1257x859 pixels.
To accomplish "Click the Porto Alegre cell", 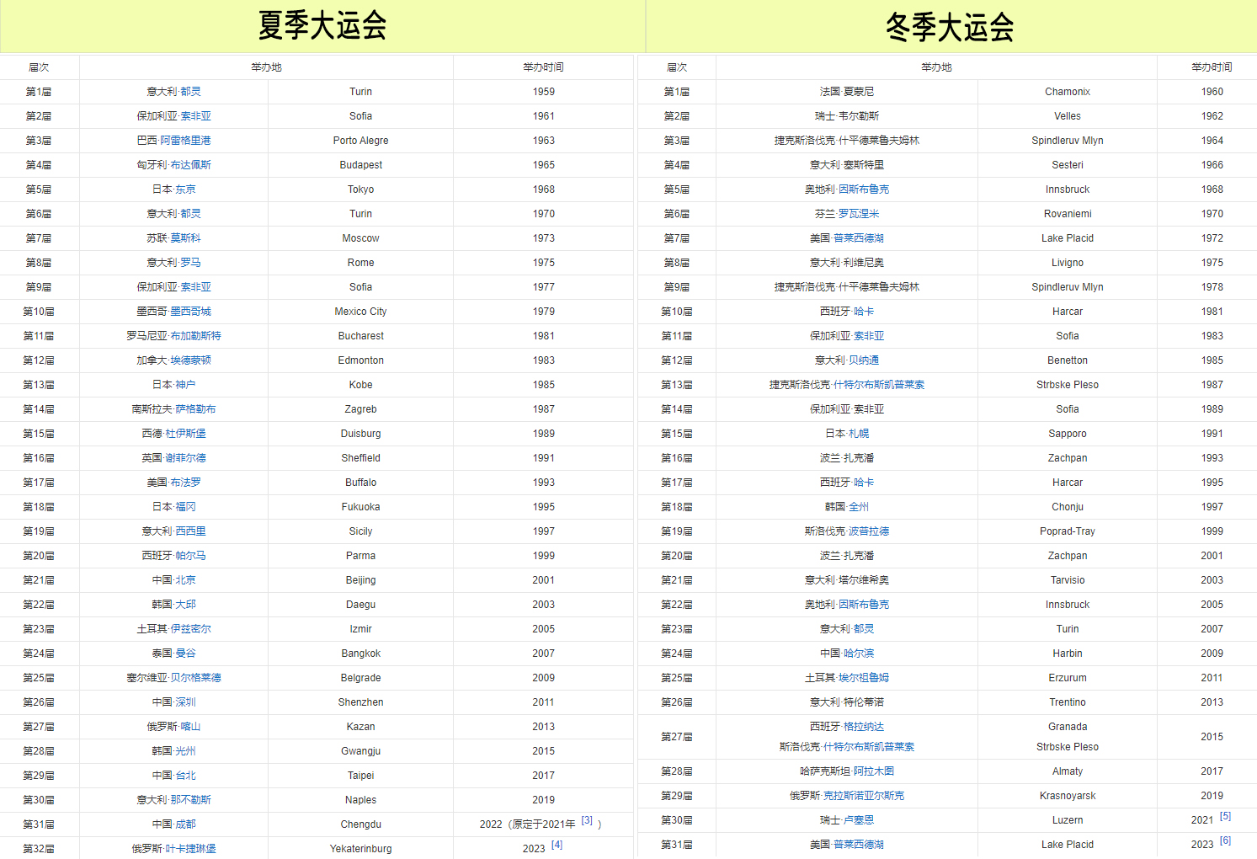I will coord(360,141).
